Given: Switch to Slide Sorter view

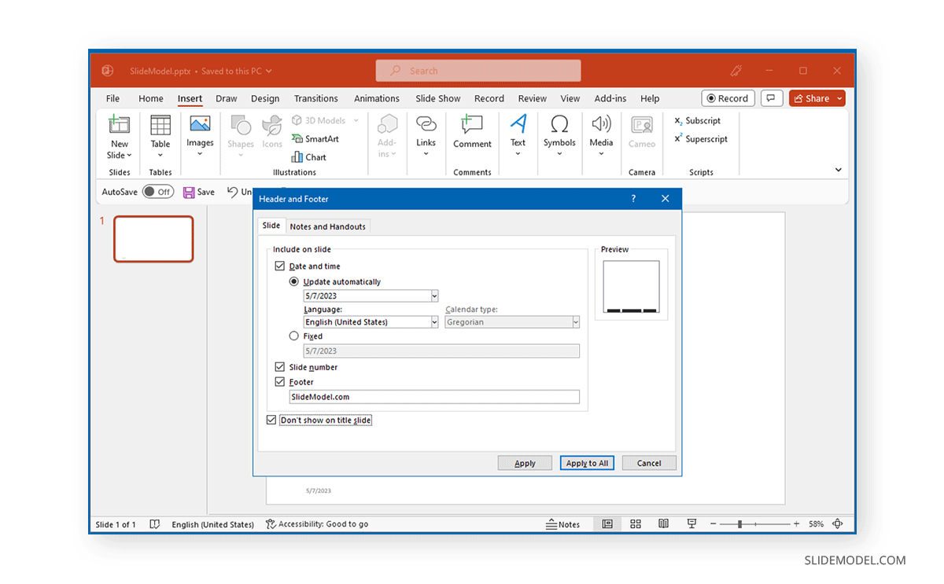Looking at the screenshot, I should click(635, 523).
